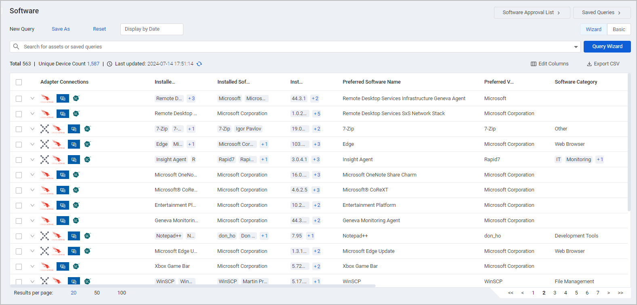The height and width of the screenshot is (305, 637).
Task: Click the Axonius X adapter icon in 7-Zip row
Action: tap(44, 129)
